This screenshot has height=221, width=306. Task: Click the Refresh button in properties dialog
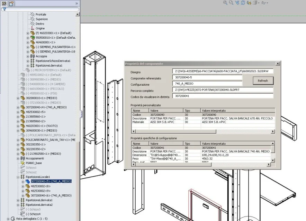(x=263, y=80)
